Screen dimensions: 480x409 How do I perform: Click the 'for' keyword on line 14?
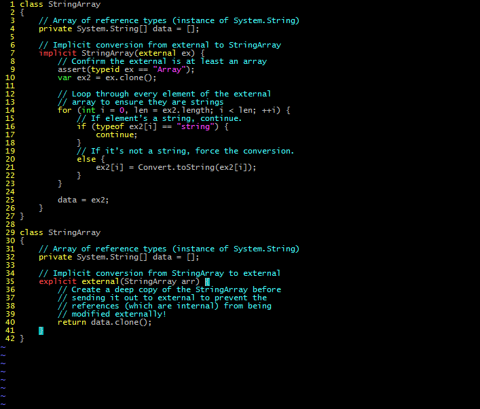[64, 110]
